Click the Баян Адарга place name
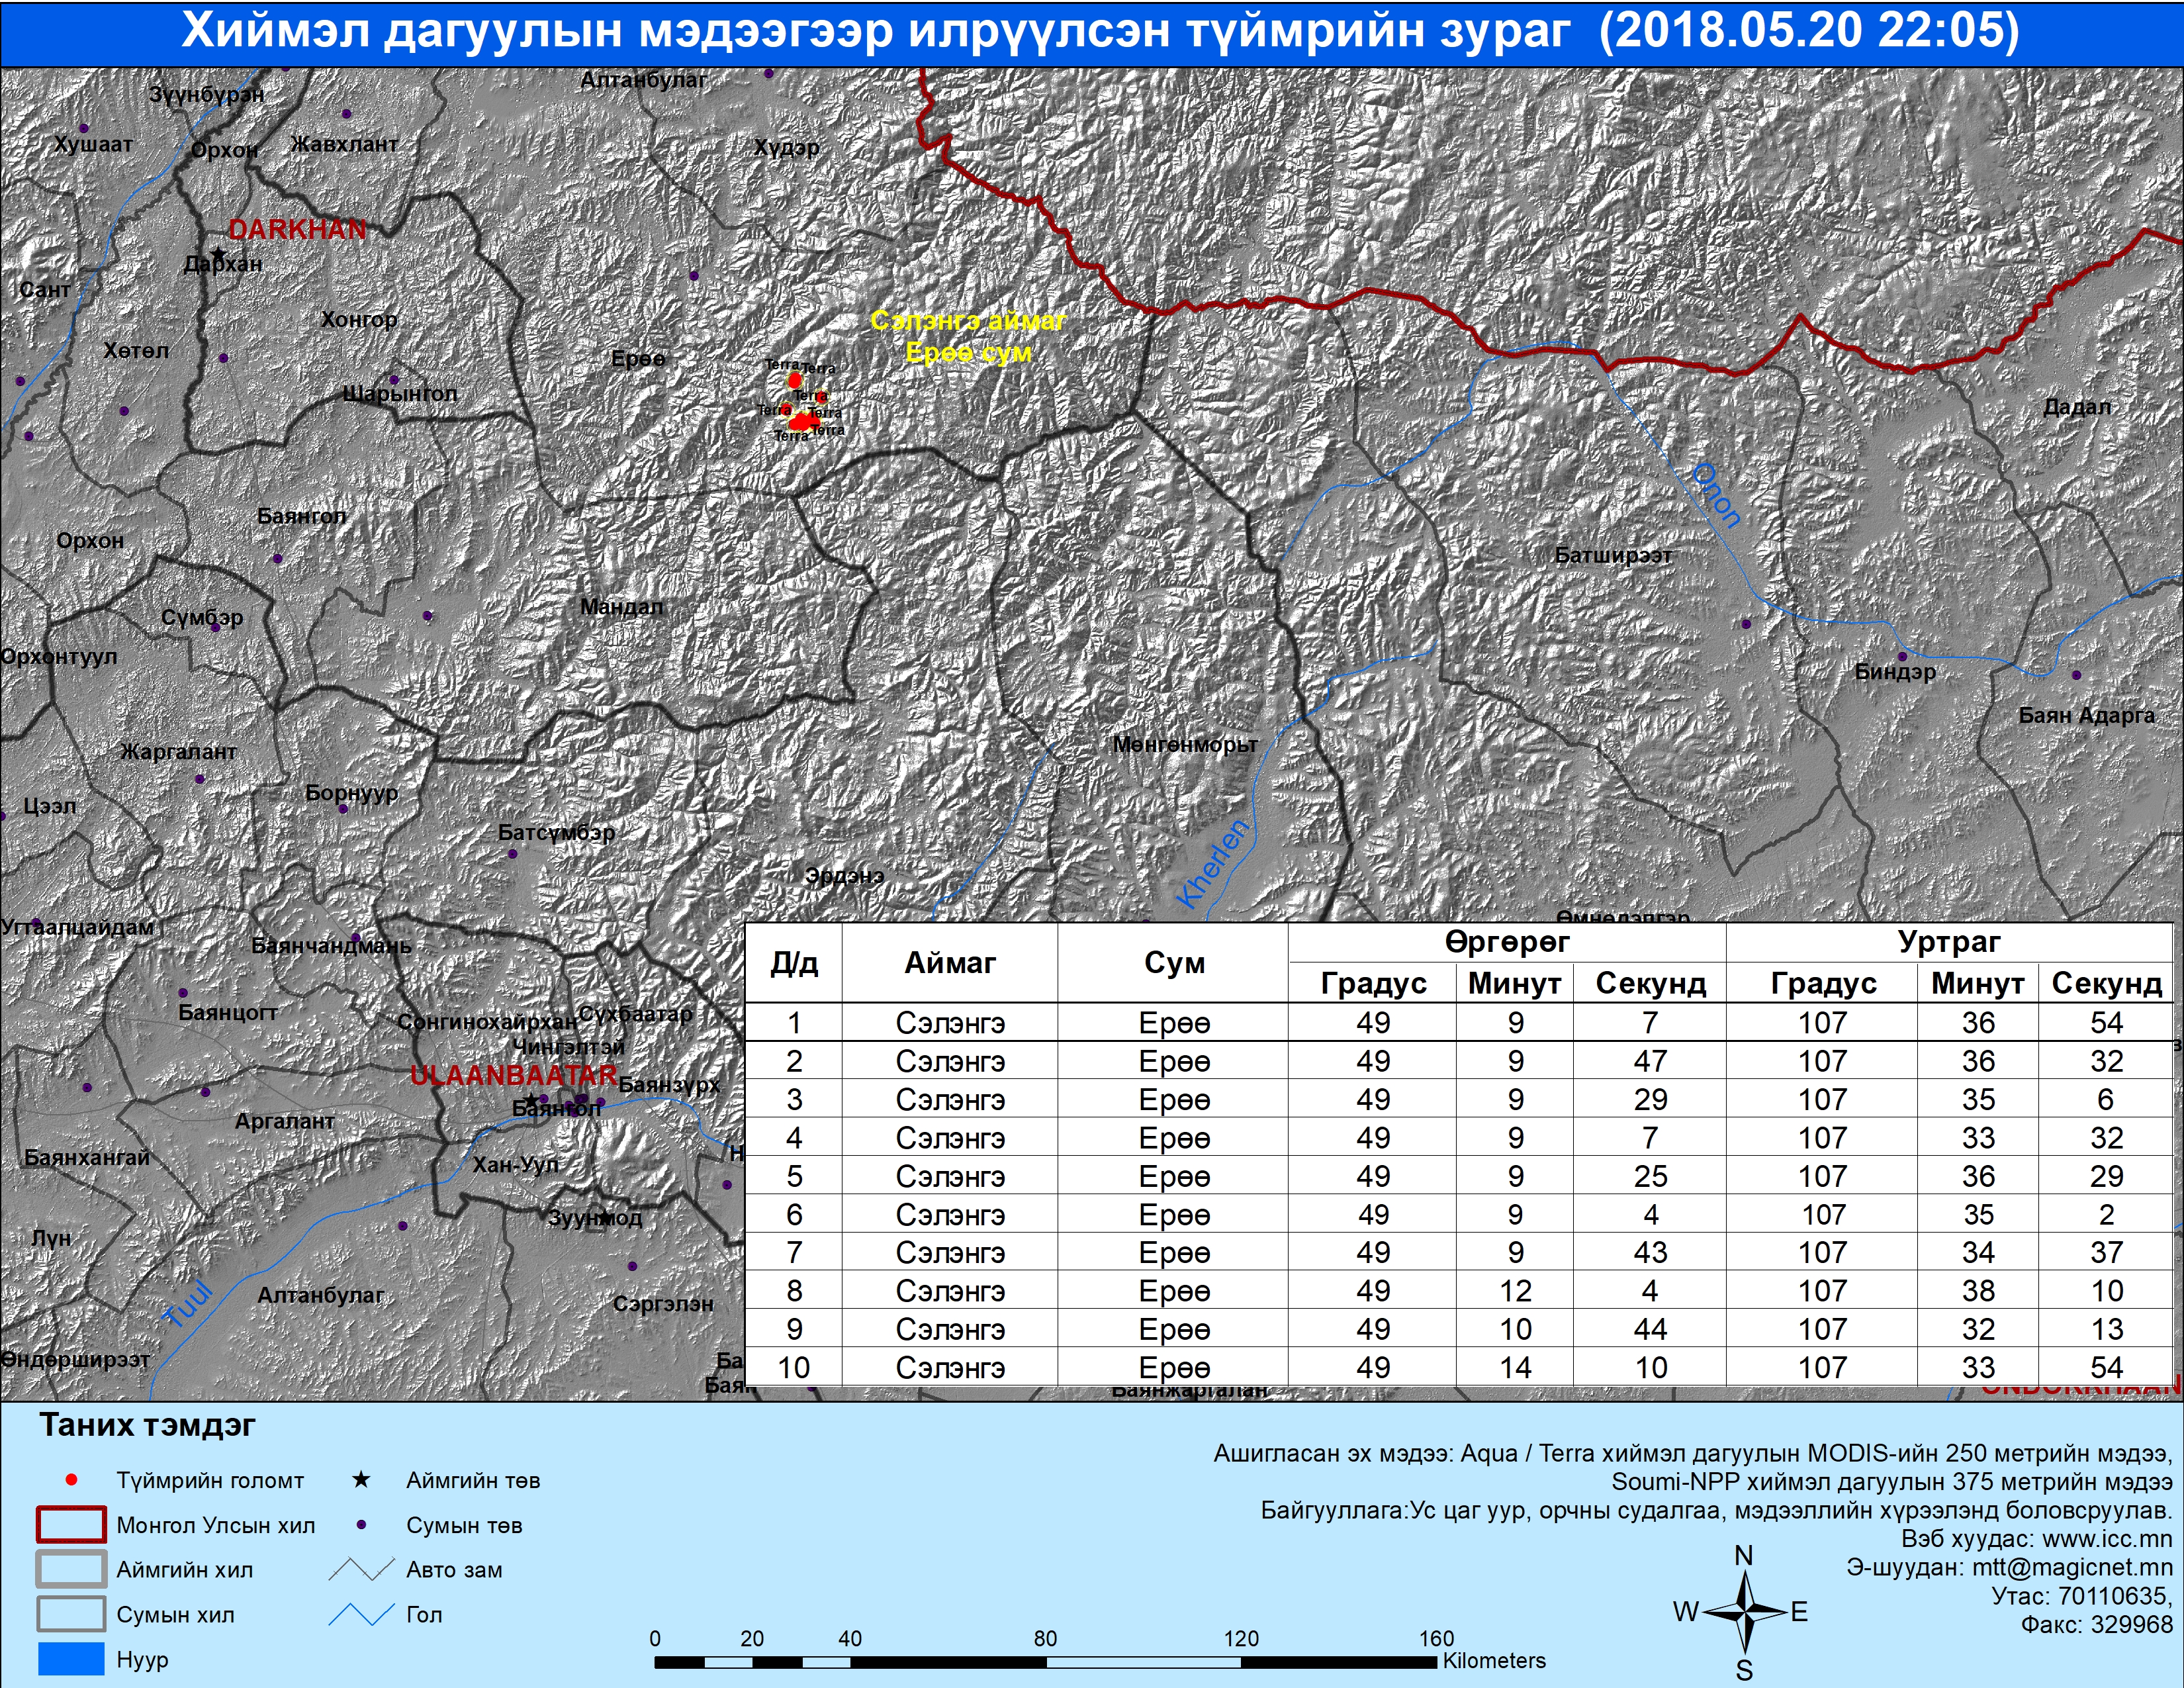This screenshot has width=2184, height=1688. 2086,715
